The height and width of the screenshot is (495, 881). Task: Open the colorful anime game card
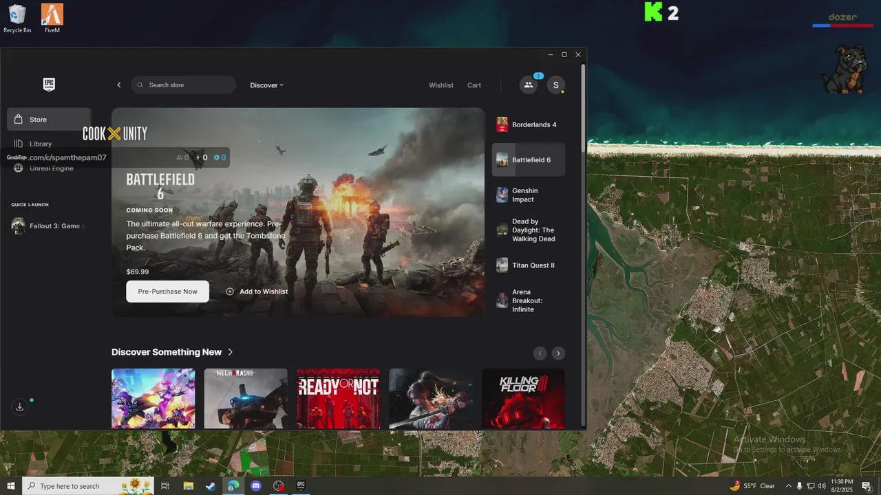point(153,399)
